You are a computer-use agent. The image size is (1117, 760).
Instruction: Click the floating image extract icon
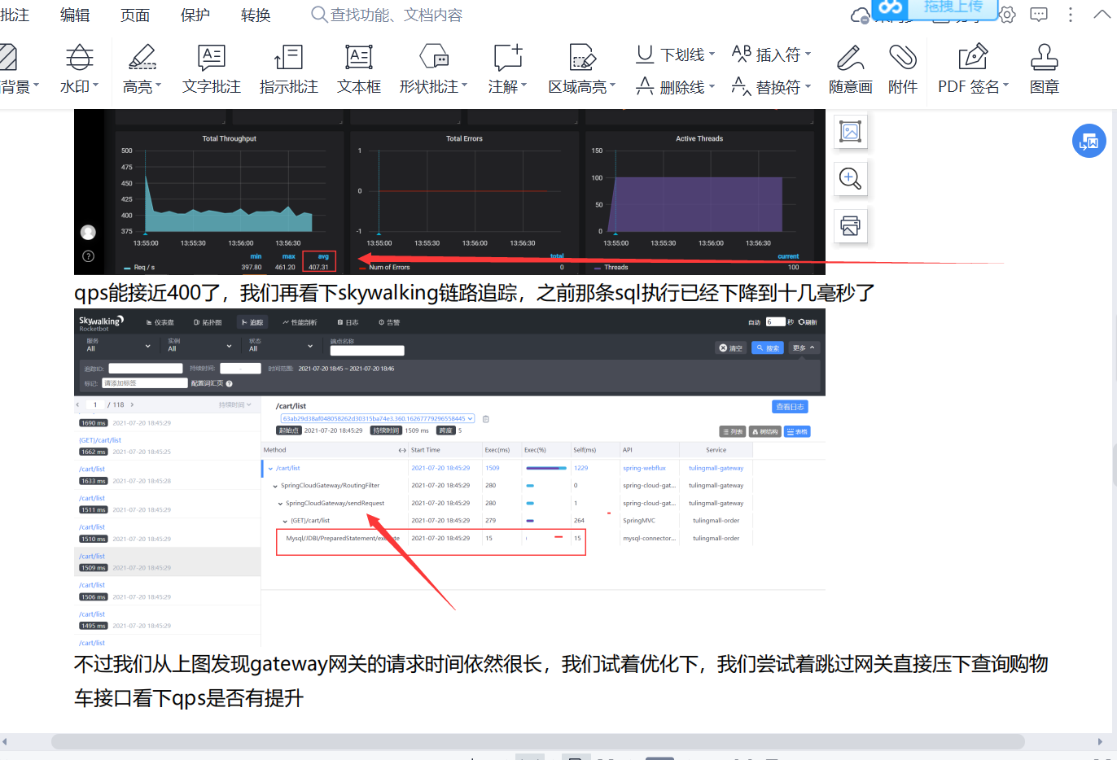coord(850,131)
